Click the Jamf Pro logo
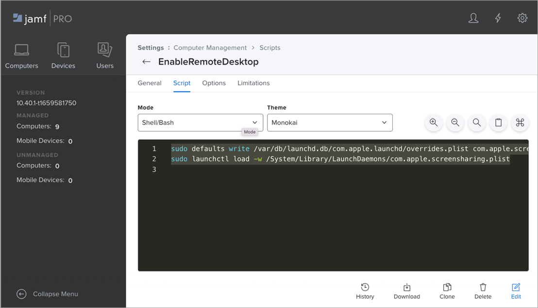Viewport: 538px width, 308px height. pyautogui.click(x=42, y=18)
